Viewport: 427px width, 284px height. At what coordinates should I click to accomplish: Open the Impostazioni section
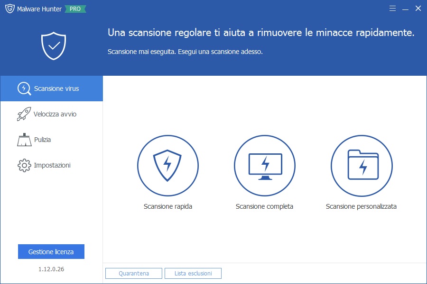[x=52, y=165]
